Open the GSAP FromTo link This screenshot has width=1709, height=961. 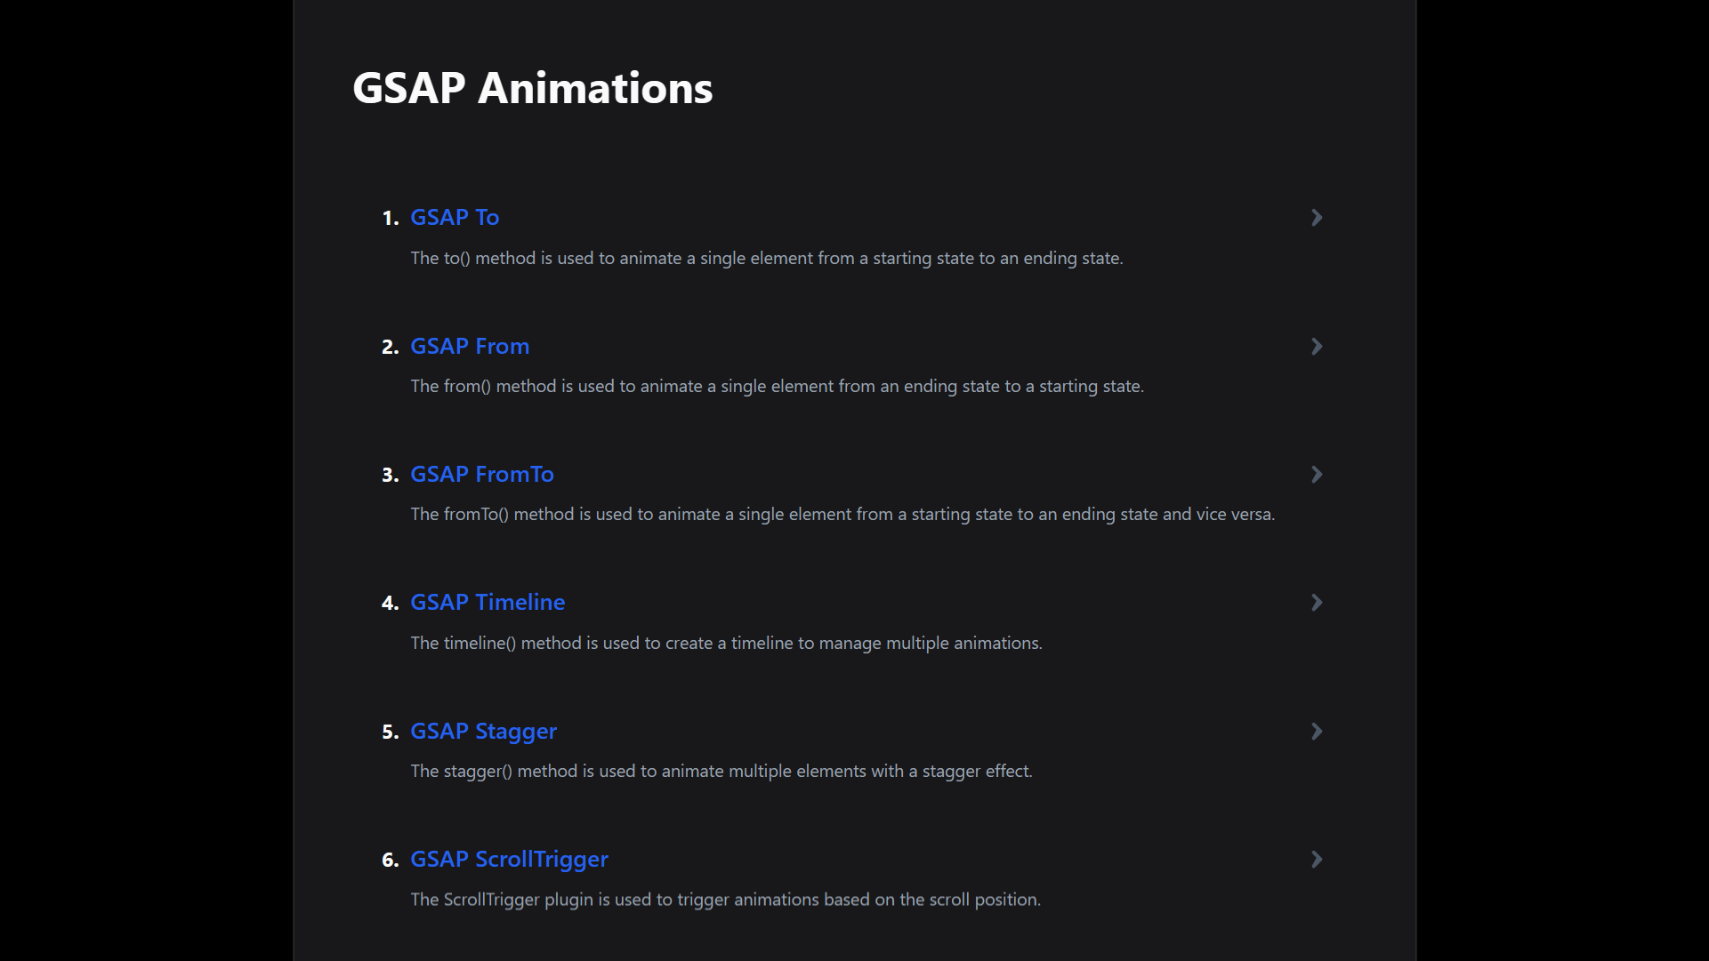coord(481,474)
